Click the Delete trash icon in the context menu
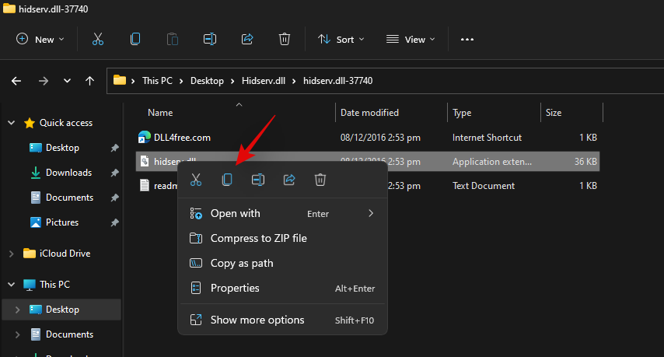 [320, 180]
